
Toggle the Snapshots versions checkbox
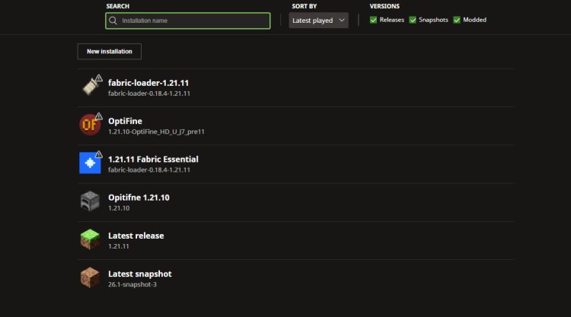(413, 20)
